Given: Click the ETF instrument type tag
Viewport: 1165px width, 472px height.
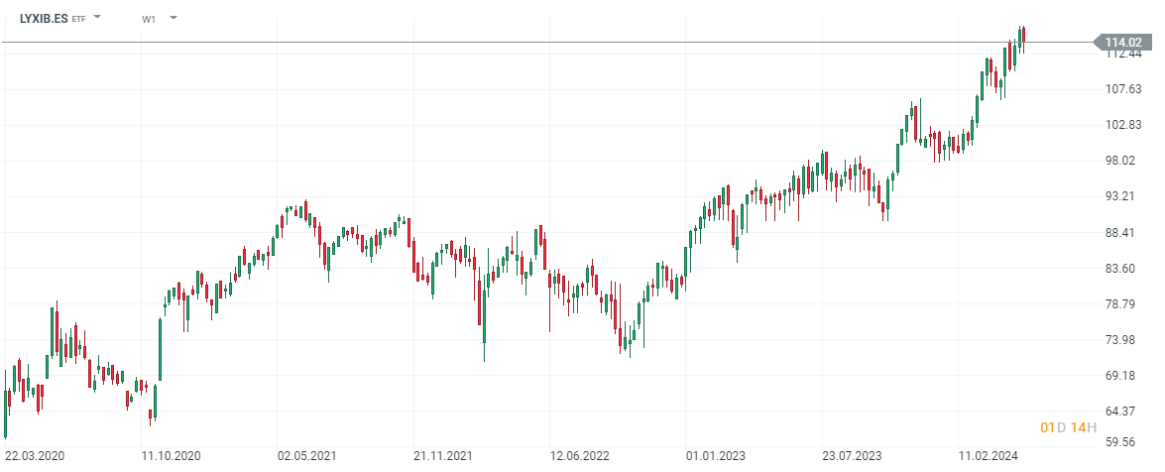Looking at the screenshot, I should point(78,19).
